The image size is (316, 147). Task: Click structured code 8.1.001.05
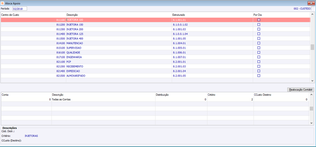coord(179,38)
